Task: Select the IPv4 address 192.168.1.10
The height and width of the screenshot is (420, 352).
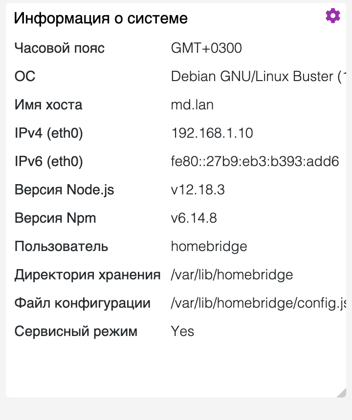Action: click(211, 133)
